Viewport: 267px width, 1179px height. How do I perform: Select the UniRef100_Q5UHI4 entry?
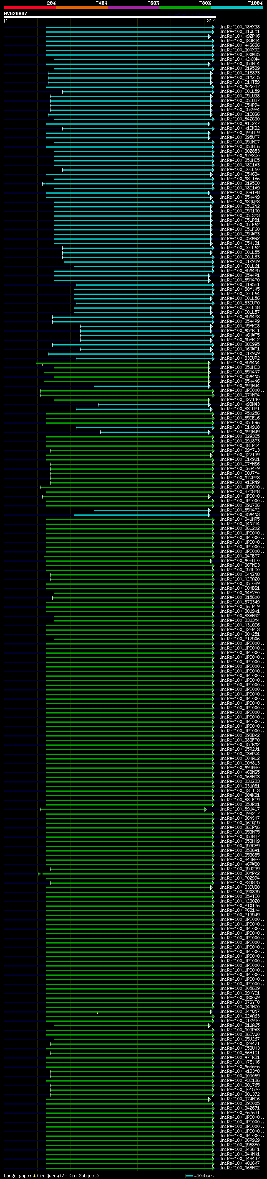click(239, 64)
